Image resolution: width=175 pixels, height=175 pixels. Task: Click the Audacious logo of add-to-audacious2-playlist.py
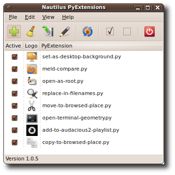pos(32,130)
